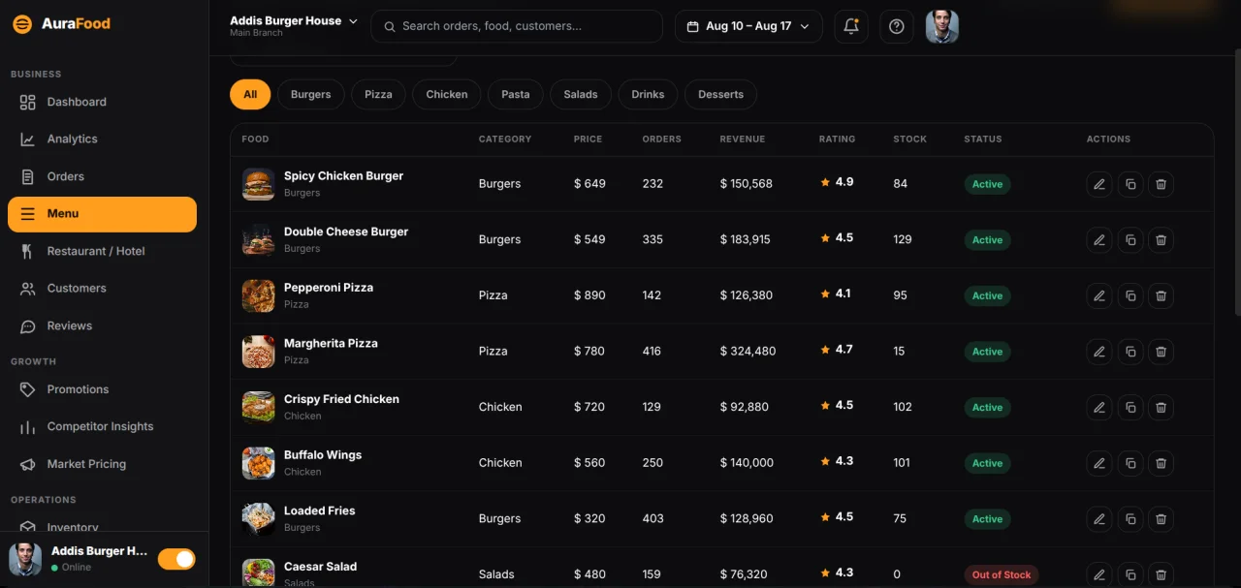Filter the menu by Chicken

[447, 94]
